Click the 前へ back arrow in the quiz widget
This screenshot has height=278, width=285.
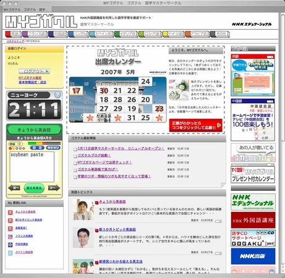14,188
